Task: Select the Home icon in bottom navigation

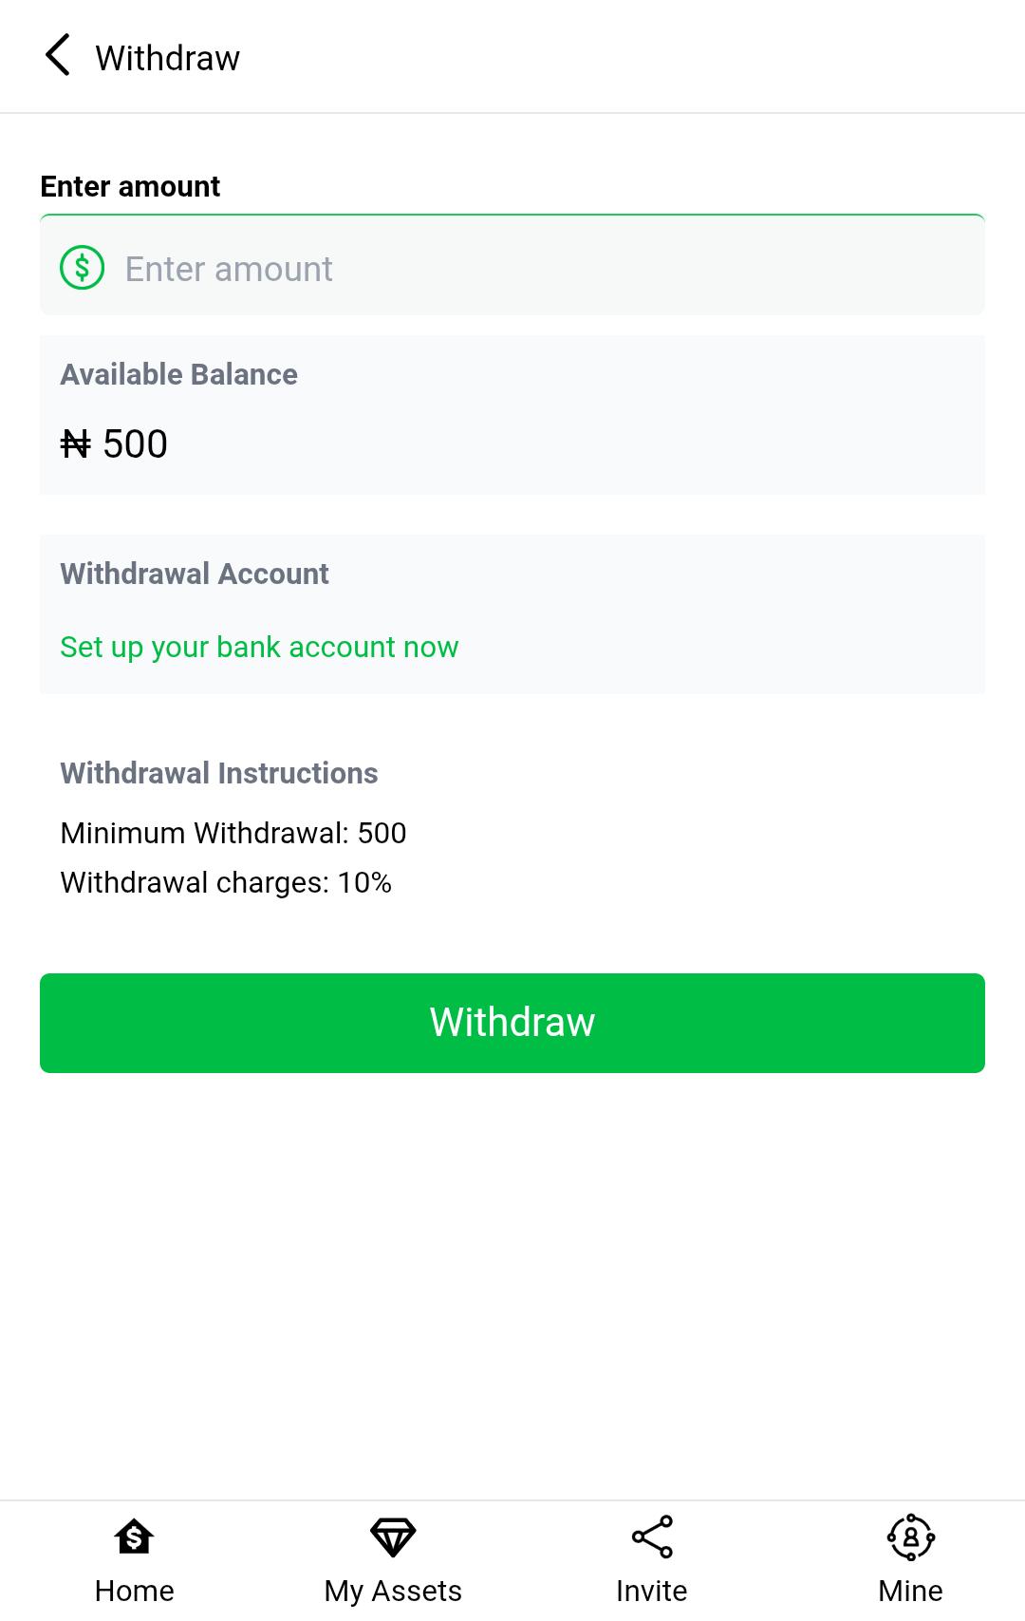Action: pyautogui.click(x=133, y=1536)
